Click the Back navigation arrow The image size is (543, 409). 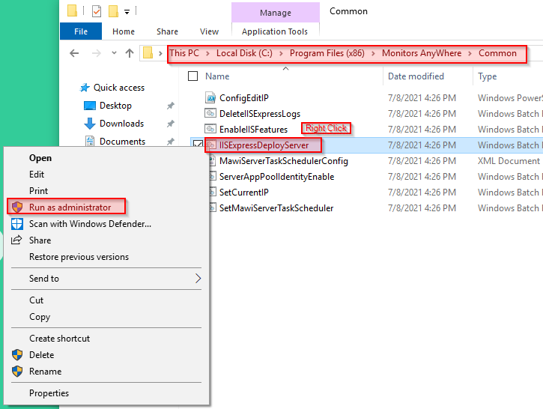[74, 53]
